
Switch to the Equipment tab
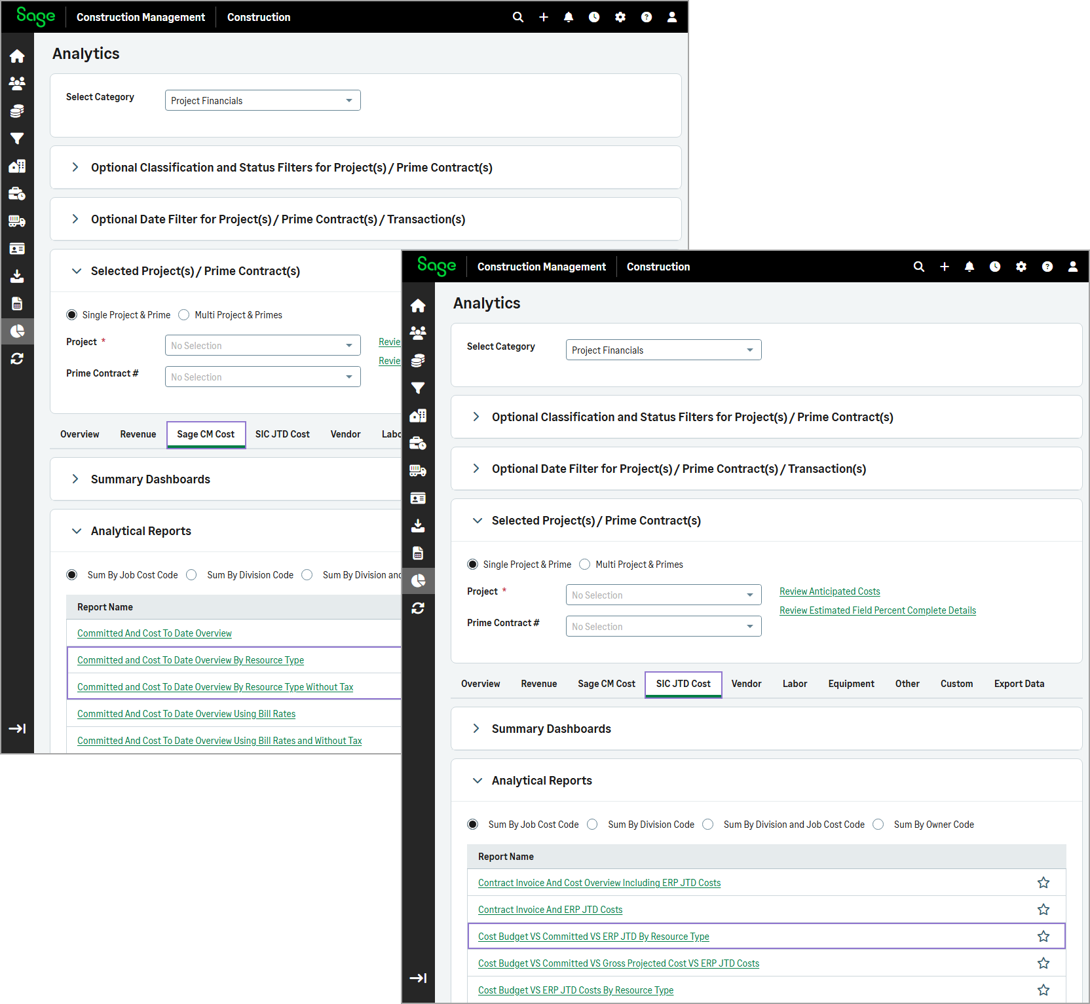tap(850, 684)
